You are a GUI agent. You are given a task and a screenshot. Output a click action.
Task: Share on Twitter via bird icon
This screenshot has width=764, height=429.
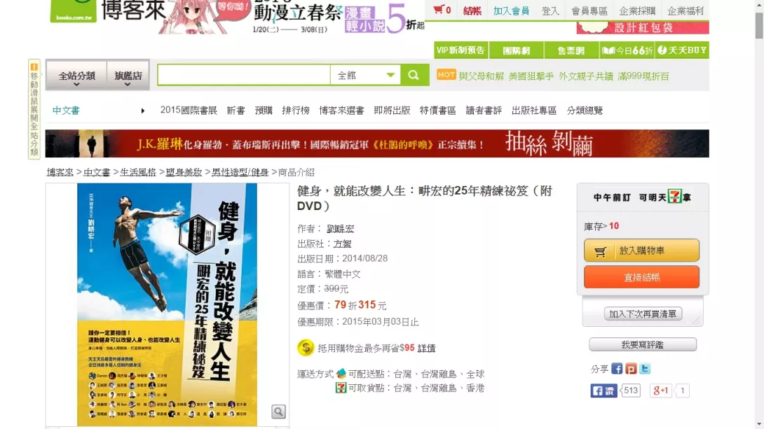[x=645, y=369]
